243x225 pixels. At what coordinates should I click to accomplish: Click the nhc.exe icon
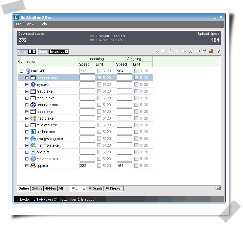(33, 152)
